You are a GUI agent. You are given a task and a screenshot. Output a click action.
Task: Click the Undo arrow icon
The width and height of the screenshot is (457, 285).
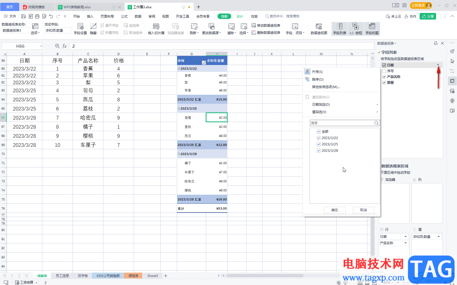click(51, 16)
